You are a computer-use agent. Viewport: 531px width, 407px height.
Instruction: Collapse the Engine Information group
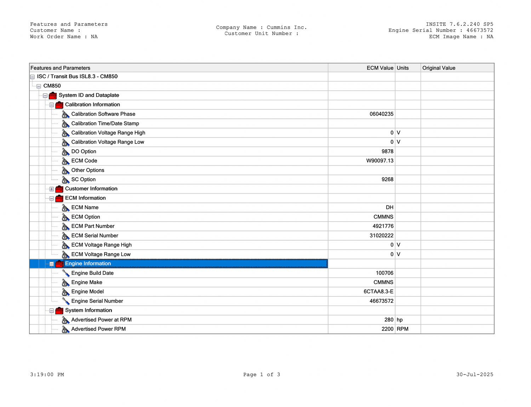click(52, 264)
